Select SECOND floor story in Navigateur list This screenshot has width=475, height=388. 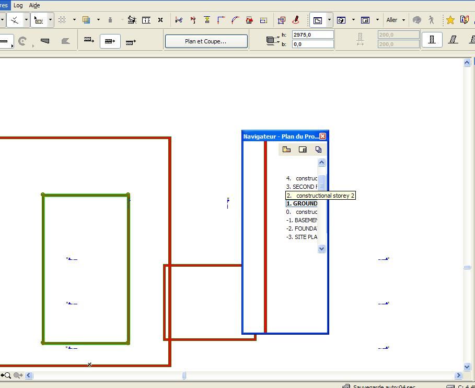click(x=302, y=187)
